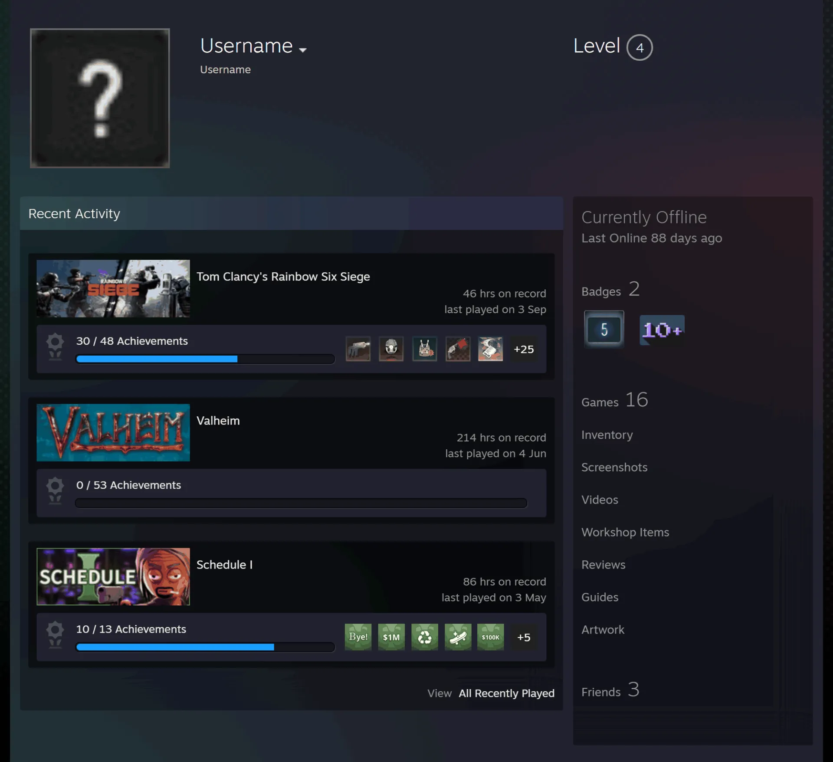The image size is (833, 762).
Task: Open 30 / 48 Achievements for Siege
Action: [132, 341]
